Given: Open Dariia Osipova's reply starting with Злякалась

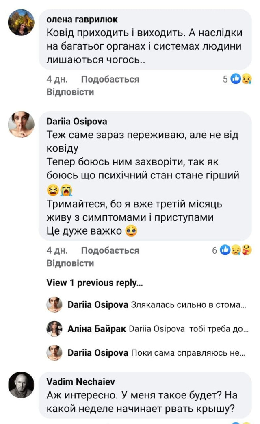Looking at the screenshot, I should pos(189,304).
